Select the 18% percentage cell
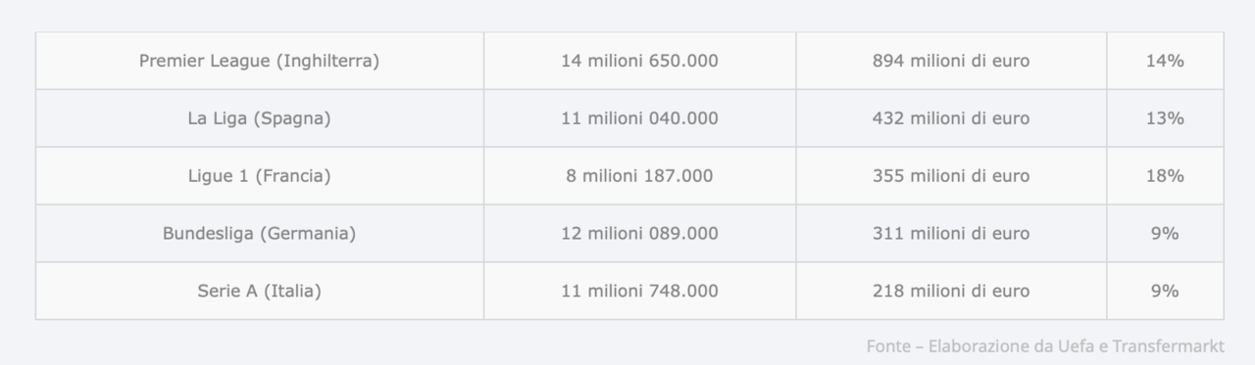Viewport: 1255px width, 365px height. coord(1166,176)
